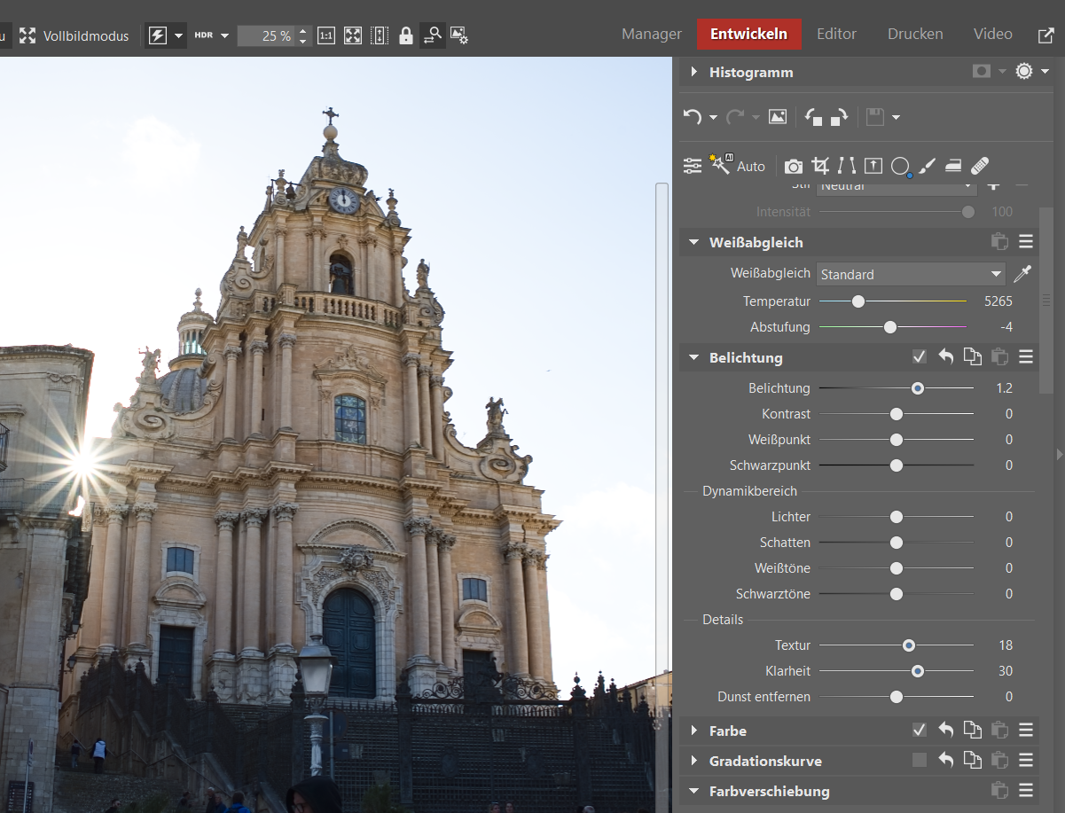This screenshot has width=1065, height=813.
Task: Click the healing bandage tool
Action: pyautogui.click(x=980, y=166)
